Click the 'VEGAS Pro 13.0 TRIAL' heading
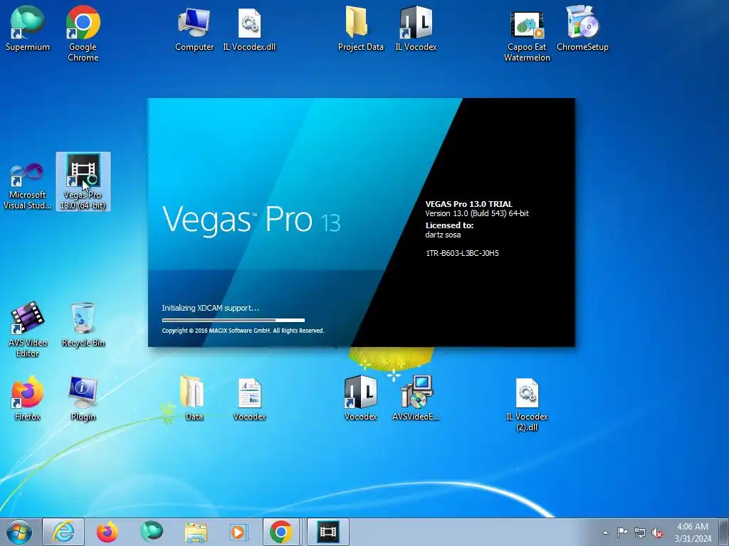 468,204
